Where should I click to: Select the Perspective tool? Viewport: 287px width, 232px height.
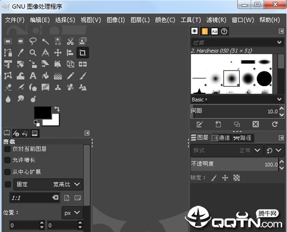[58, 64]
